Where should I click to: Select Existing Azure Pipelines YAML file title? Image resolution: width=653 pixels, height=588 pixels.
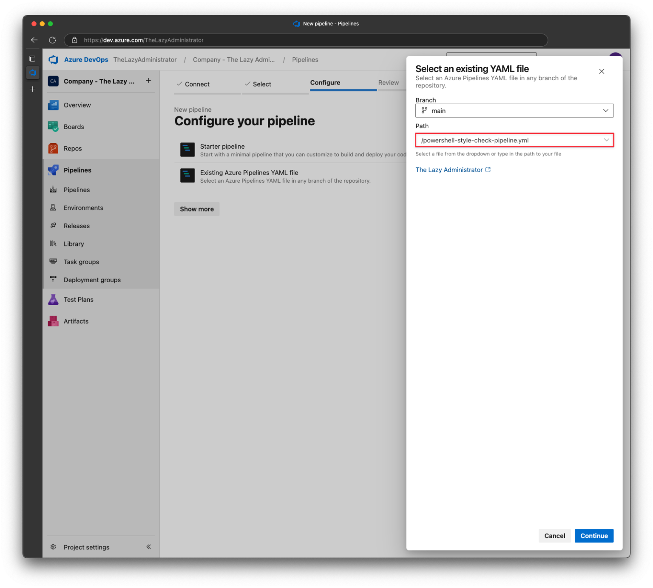pos(249,172)
